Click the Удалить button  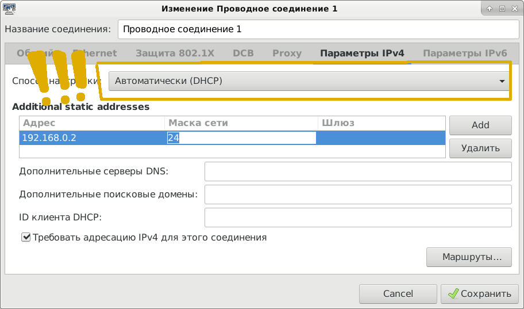pyautogui.click(x=480, y=148)
